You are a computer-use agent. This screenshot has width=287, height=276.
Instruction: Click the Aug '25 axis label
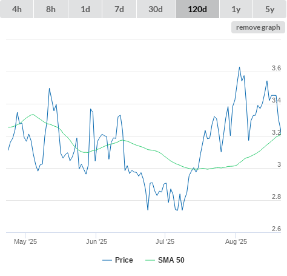point(236,241)
